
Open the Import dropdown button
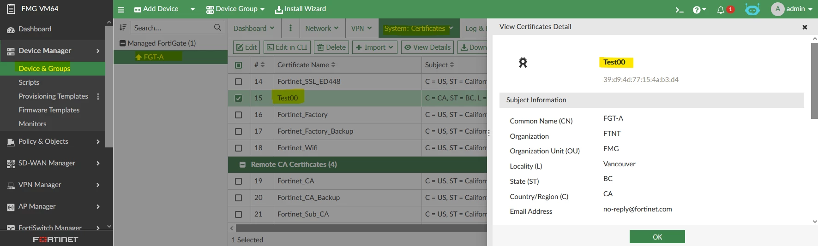tap(374, 47)
